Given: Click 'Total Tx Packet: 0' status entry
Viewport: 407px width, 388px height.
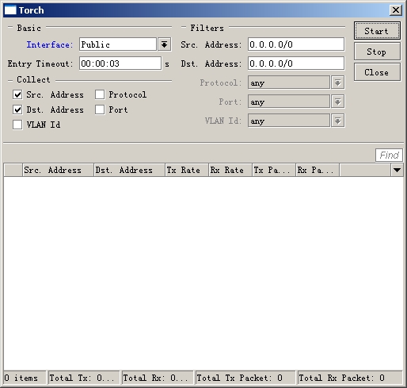Looking at the screenshot, I should point(245,378).
